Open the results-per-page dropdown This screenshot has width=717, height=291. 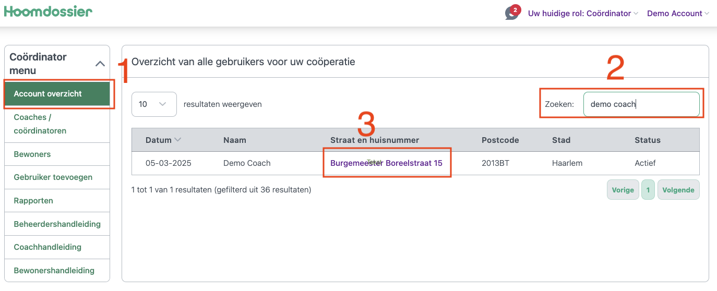pos(154,104)
